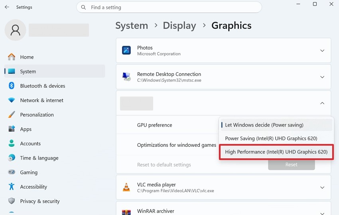Click the WinRAR archiver icon
Screen dimensions: 339x215
pos(126,212)
